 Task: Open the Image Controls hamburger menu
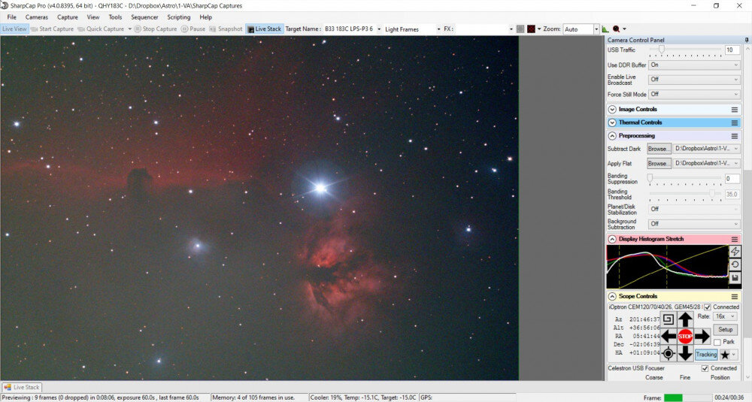734,109
